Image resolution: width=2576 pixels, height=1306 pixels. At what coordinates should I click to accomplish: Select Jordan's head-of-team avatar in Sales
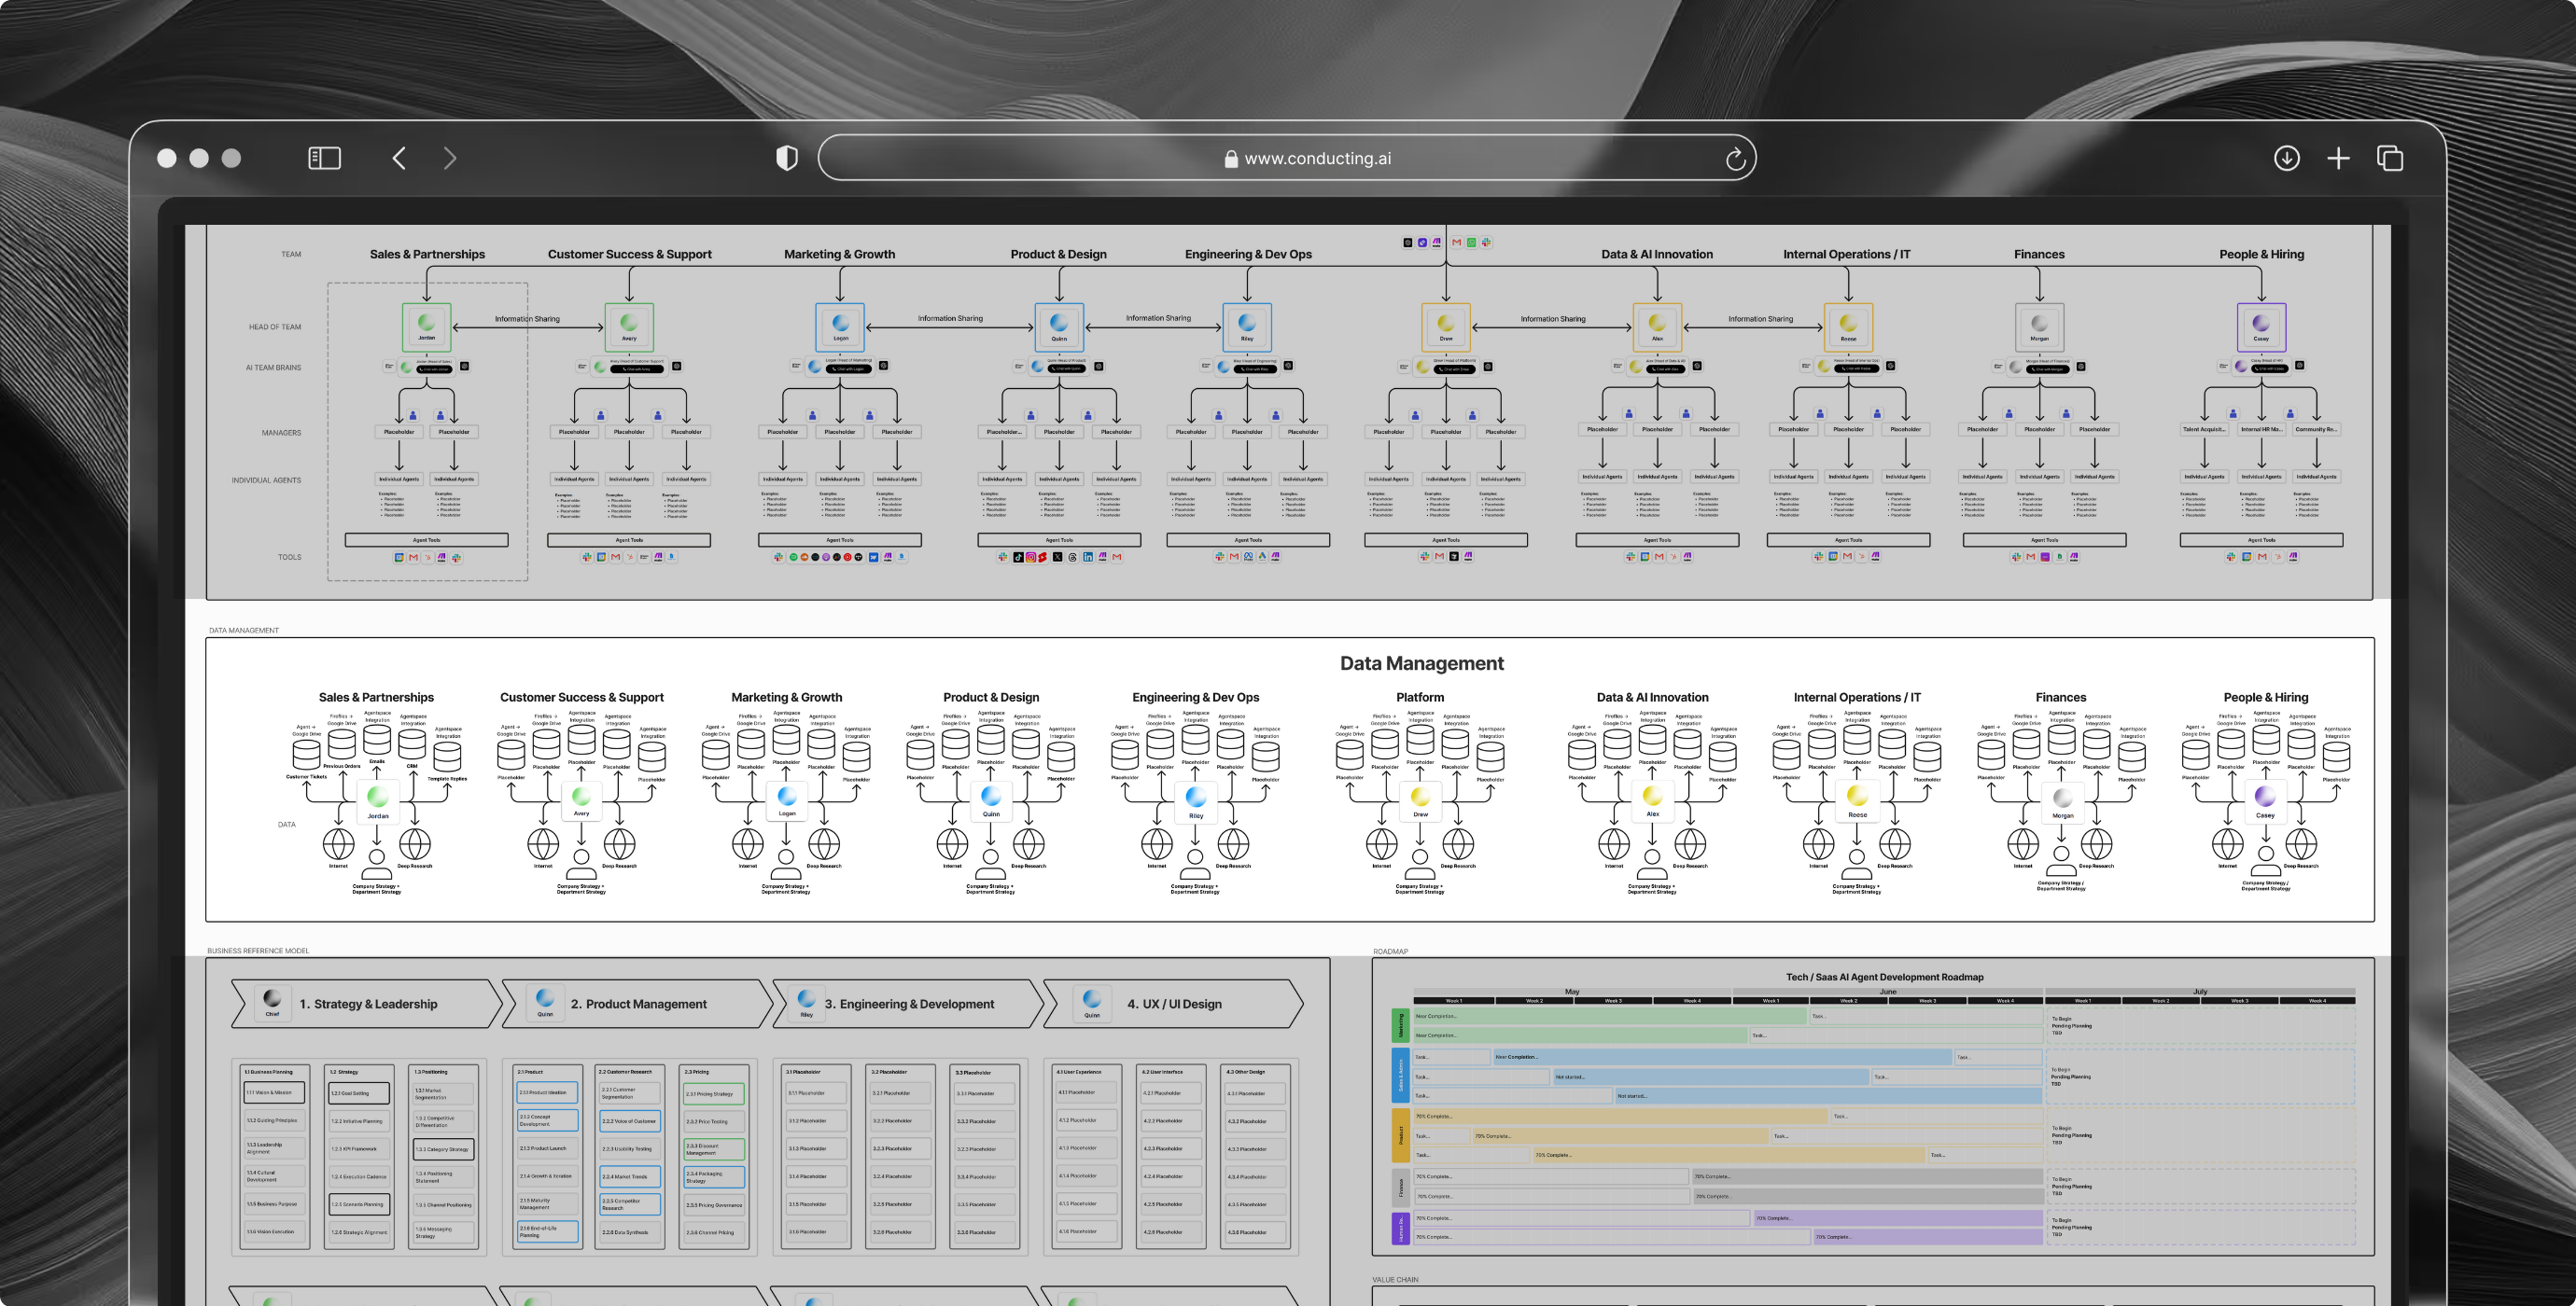click(427, 325)
